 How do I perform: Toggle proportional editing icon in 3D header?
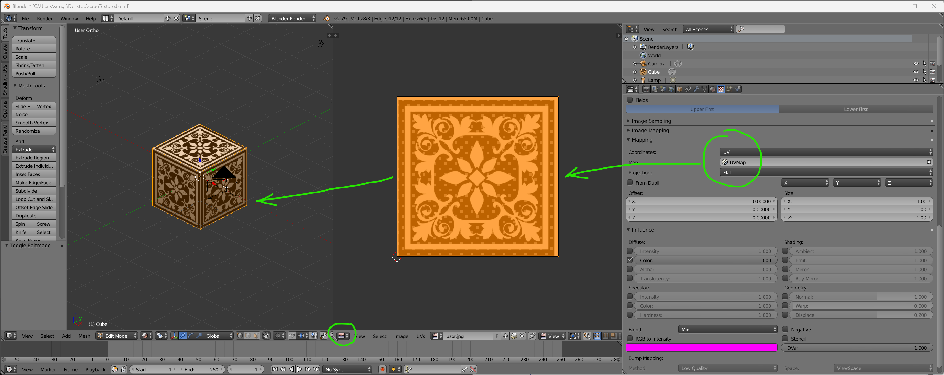[x=278, y=336]
